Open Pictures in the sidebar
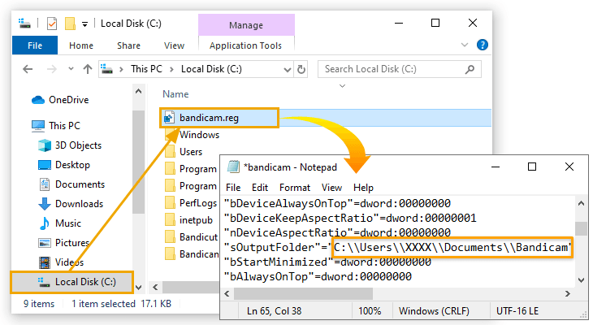This screenshot has width=593, height=325. [x=72, y=242]
